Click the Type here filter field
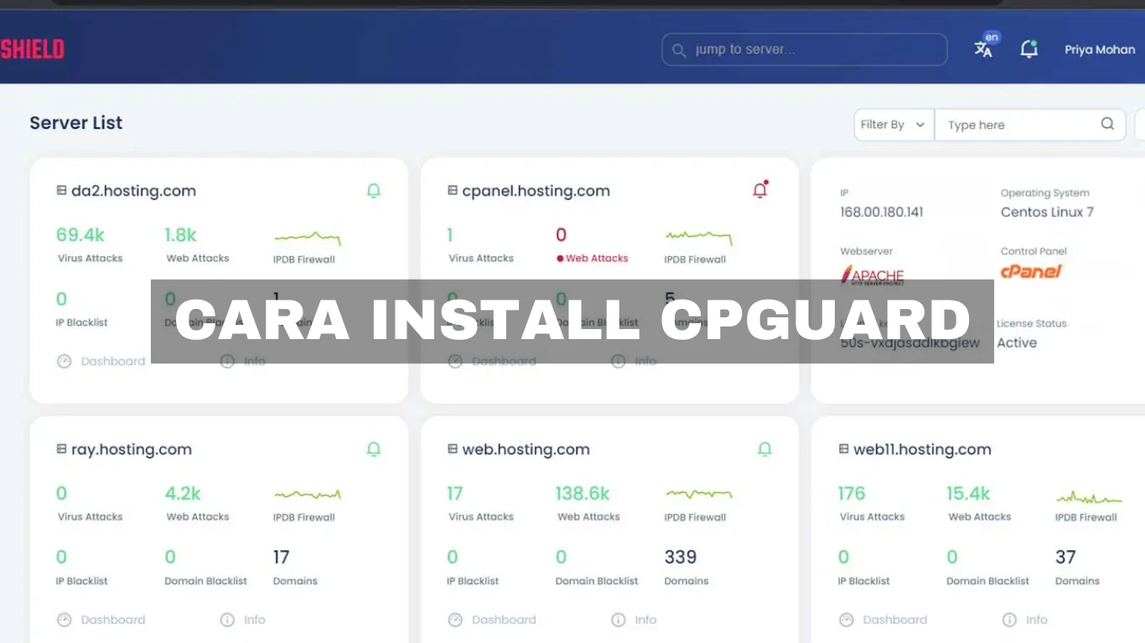 tap(1030, 124)
